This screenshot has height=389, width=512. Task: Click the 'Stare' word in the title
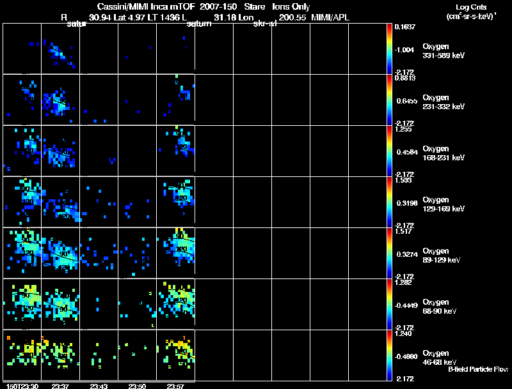point(254,7)
